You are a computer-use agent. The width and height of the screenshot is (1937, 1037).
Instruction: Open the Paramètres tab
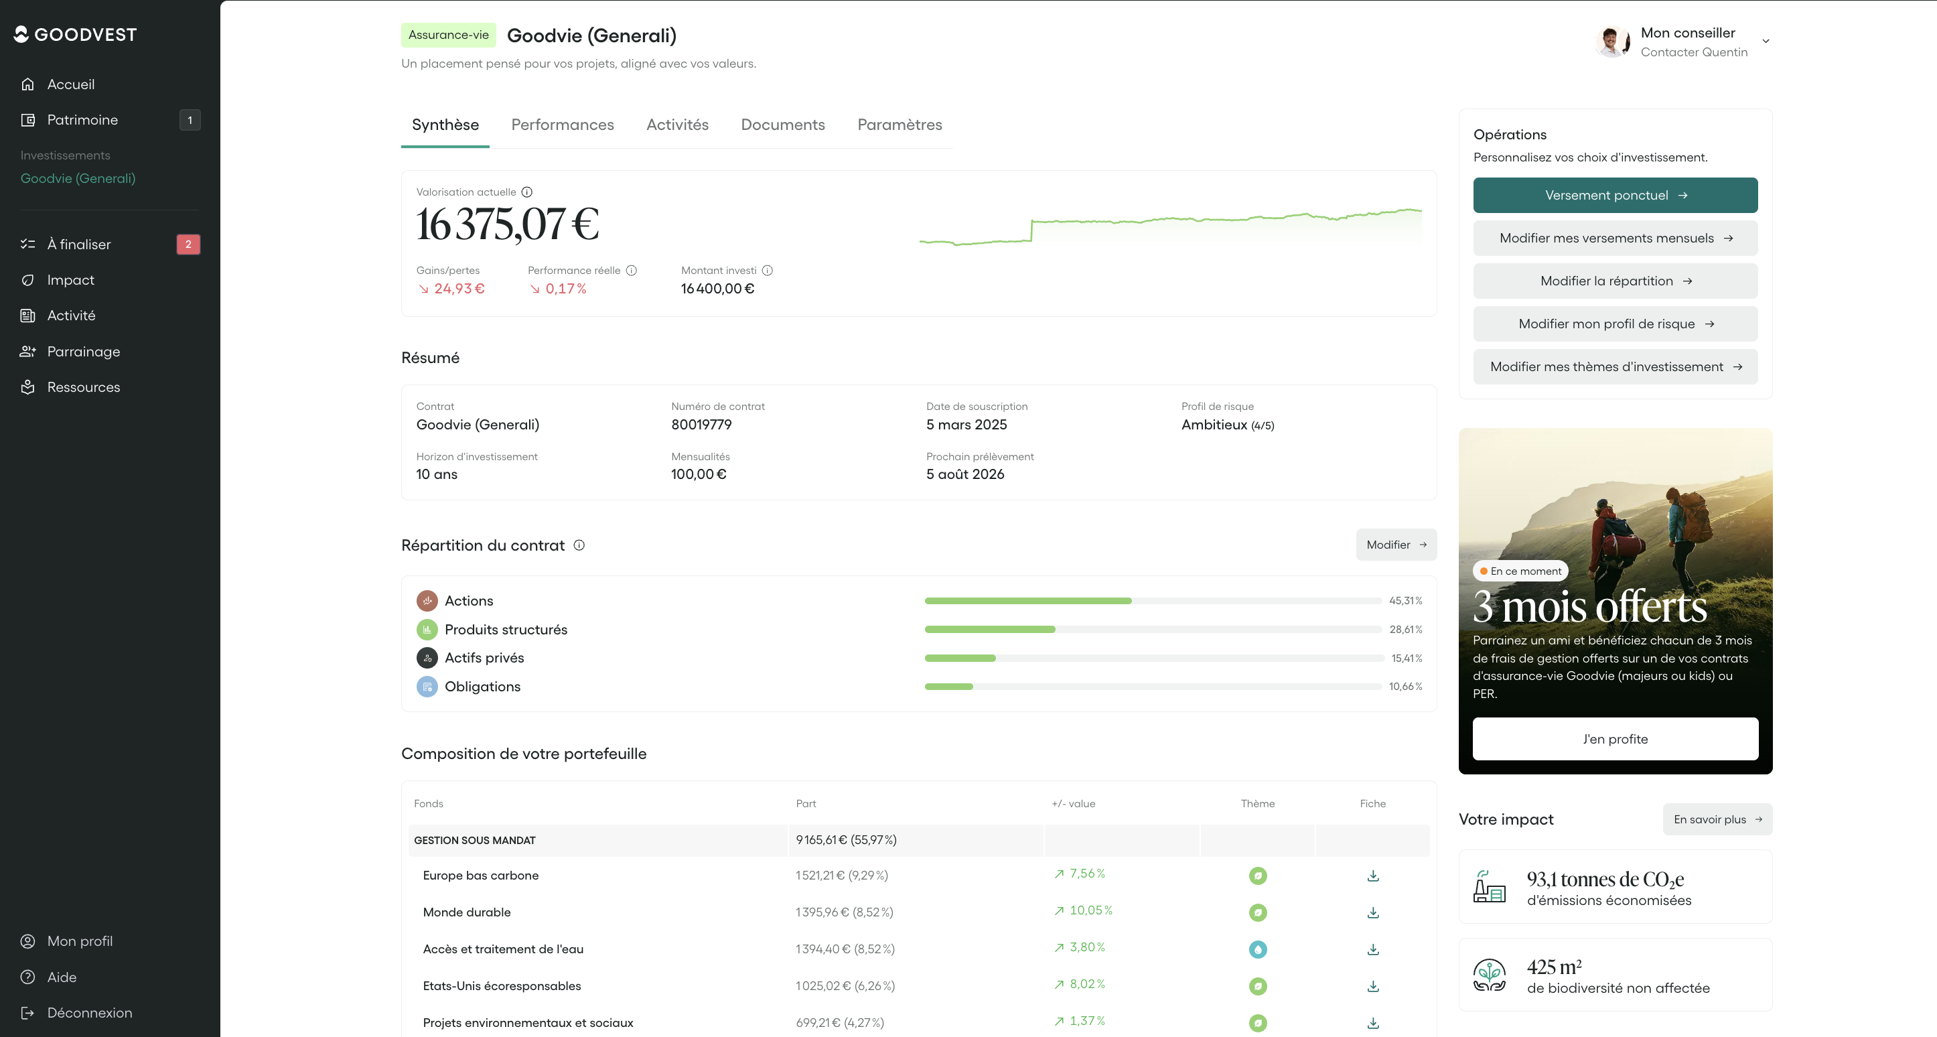(x=900, y=125)
